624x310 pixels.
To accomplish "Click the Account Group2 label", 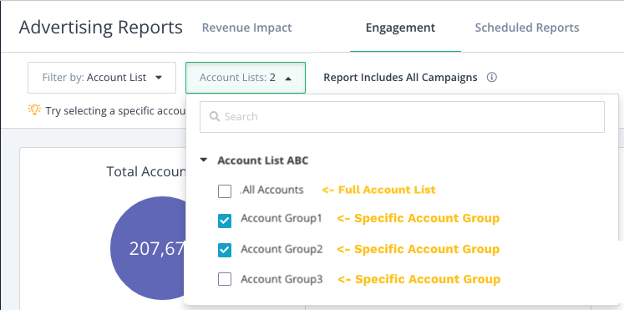I will [282, 250].
